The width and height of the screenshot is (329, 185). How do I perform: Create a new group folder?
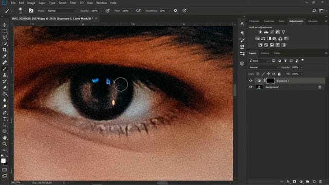307,181
